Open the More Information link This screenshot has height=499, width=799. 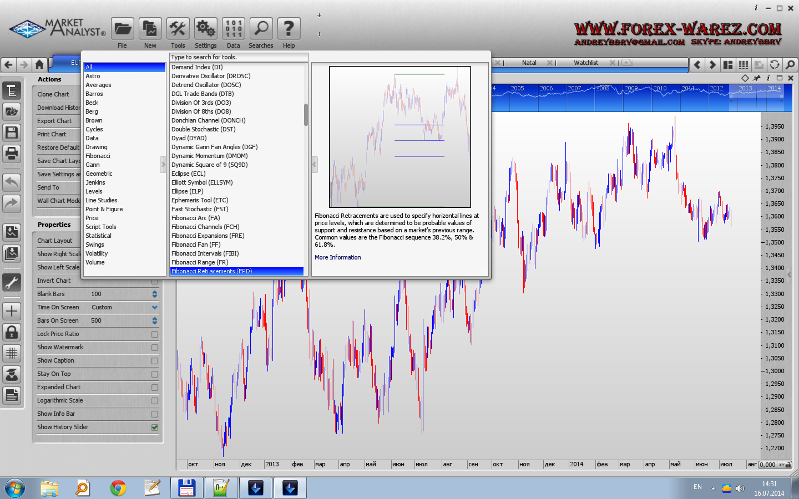337,257
